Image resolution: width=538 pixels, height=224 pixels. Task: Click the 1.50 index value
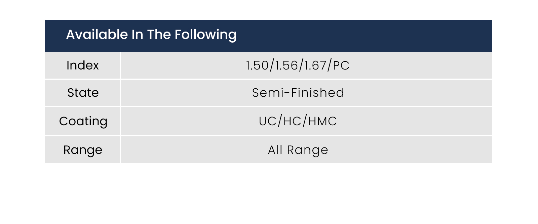tap(257, 65)
